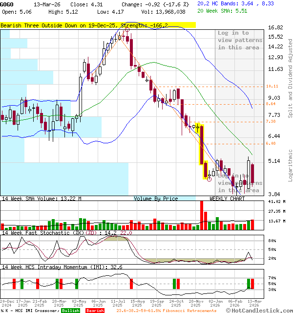Select the Bearish Three Outside Down banner

tap(98, 24)
